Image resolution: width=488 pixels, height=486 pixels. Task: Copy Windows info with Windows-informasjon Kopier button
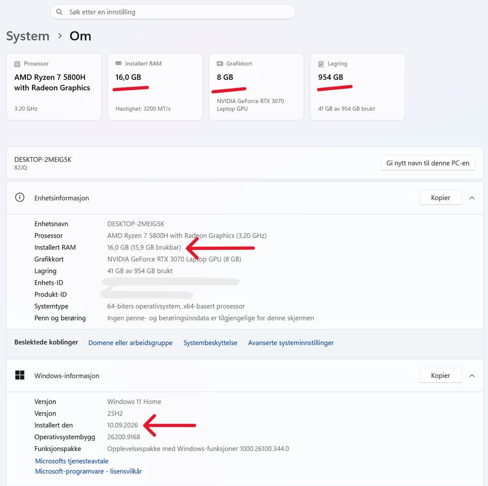[440, 376]
